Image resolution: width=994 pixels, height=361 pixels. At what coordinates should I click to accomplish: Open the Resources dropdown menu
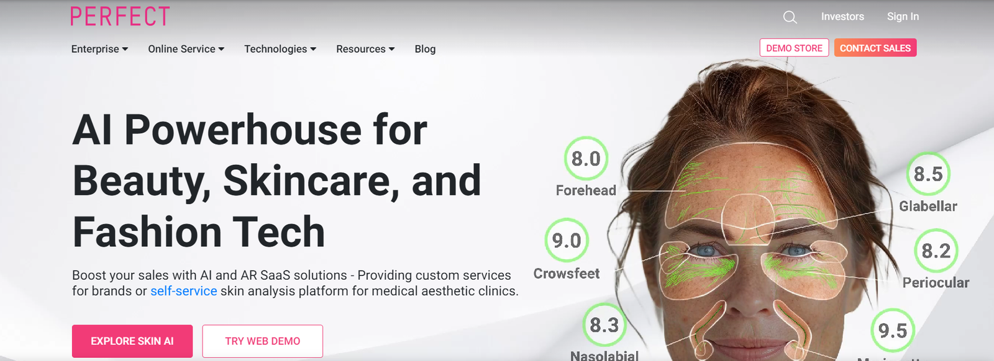click(x=365, y=49)
